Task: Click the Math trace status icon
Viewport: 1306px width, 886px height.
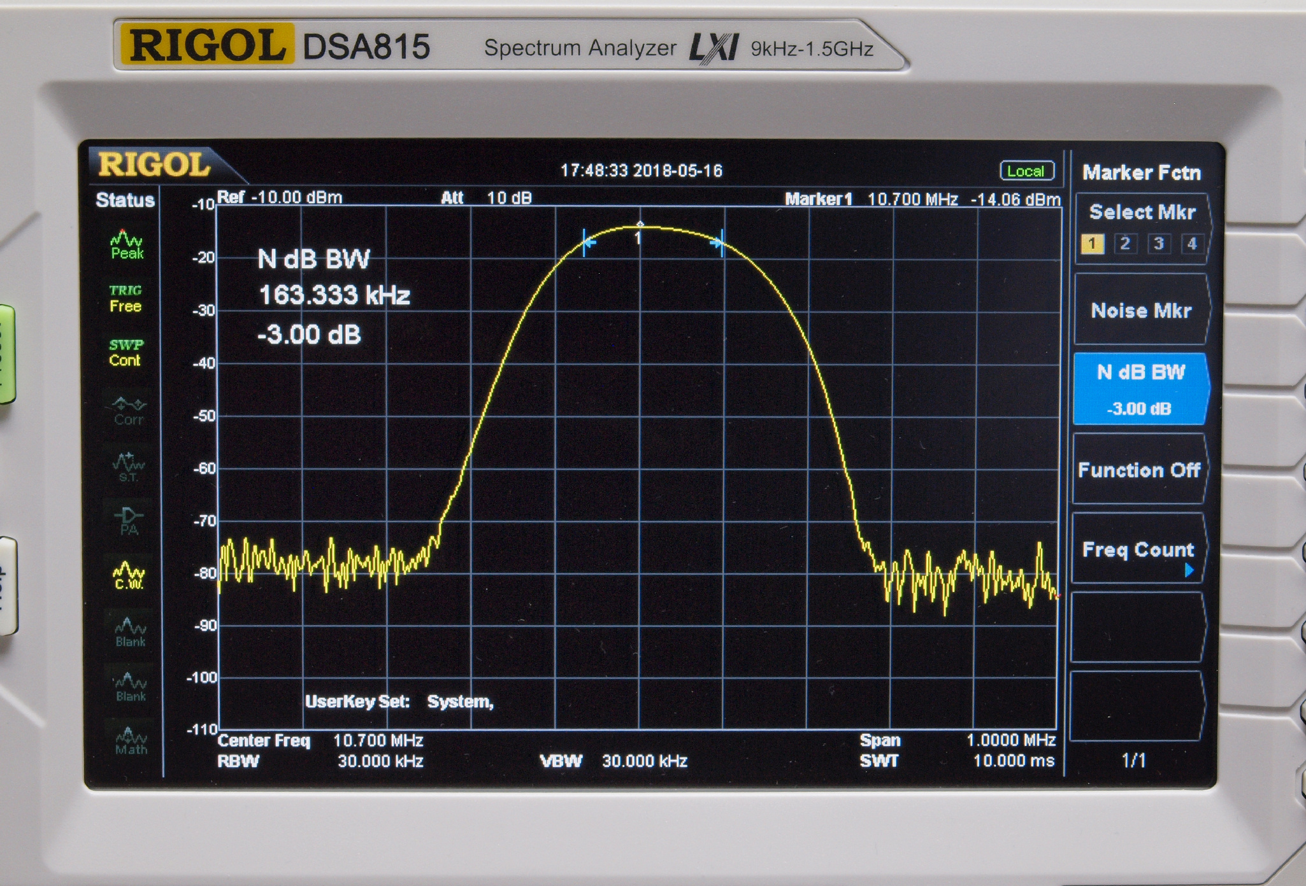Action: point(131,742)
